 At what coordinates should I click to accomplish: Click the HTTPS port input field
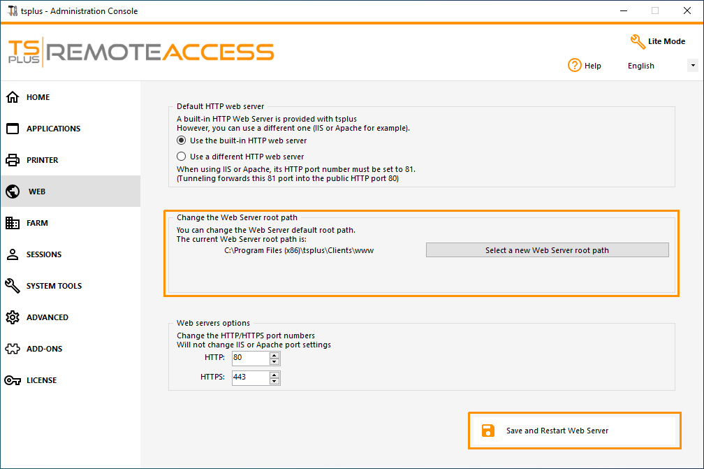pyautogui.click(x=250, y=377)
